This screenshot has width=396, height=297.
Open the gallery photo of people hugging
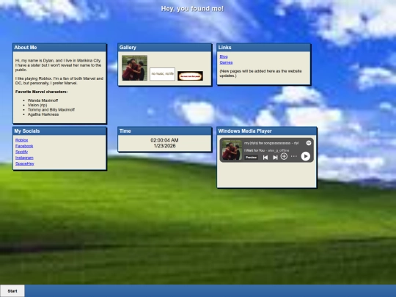click(x=134, y=68)
